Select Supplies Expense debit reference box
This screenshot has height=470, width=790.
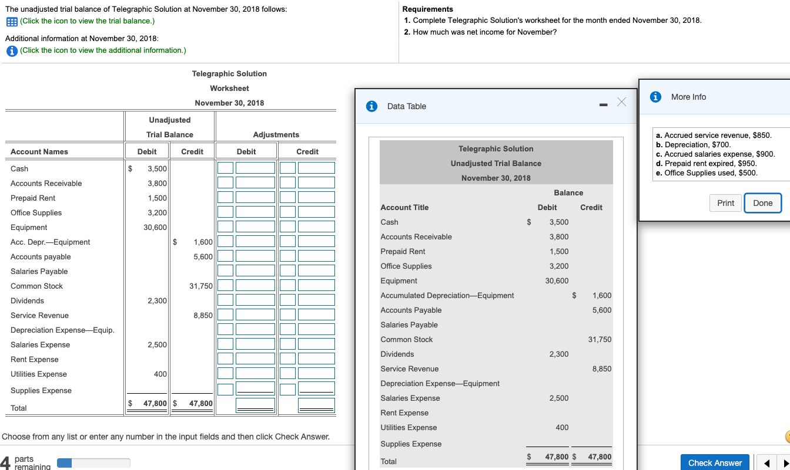point(226,388)
